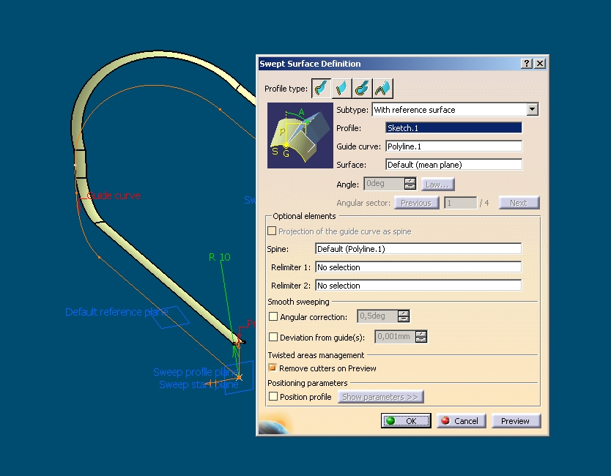This screenshot has width=611, height=476.
Task: Click the Angular correction 0,5deg spinner
Action: (x=404, y=316)
